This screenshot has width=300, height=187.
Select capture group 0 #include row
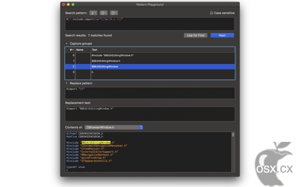[x=150, y=55]
